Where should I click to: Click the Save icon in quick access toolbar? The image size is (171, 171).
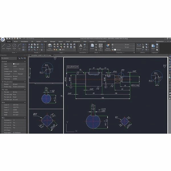click(12, 38)
